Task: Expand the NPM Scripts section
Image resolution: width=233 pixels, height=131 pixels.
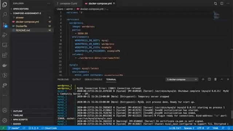Action: click(x=32, y=120)
